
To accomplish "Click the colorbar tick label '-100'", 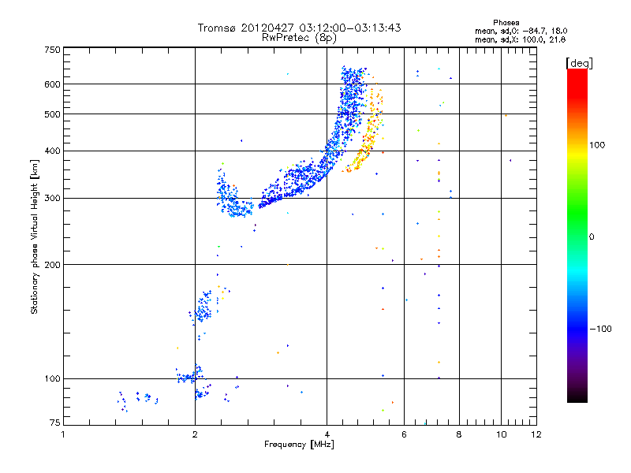I will pyautogui.click(x=600, y=329).
